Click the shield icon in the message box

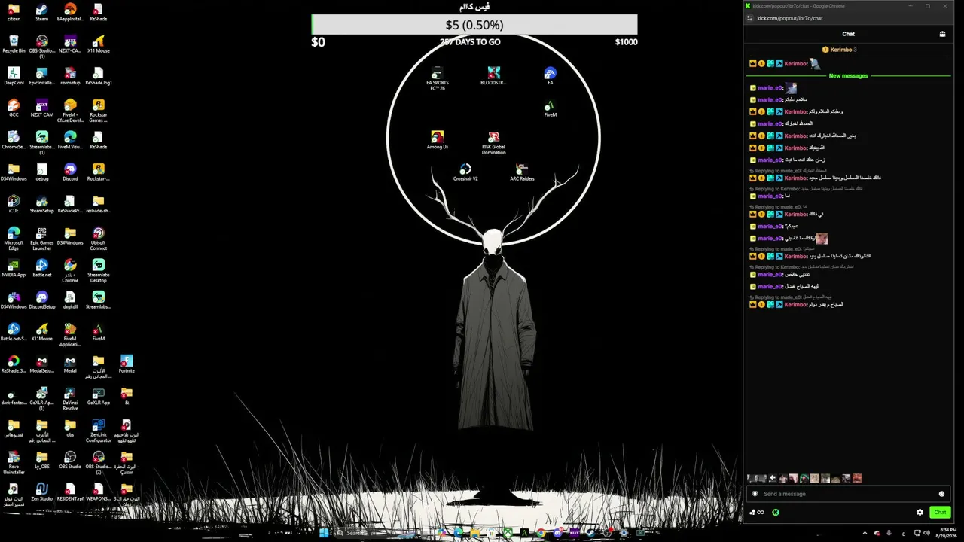pos(755,494)
